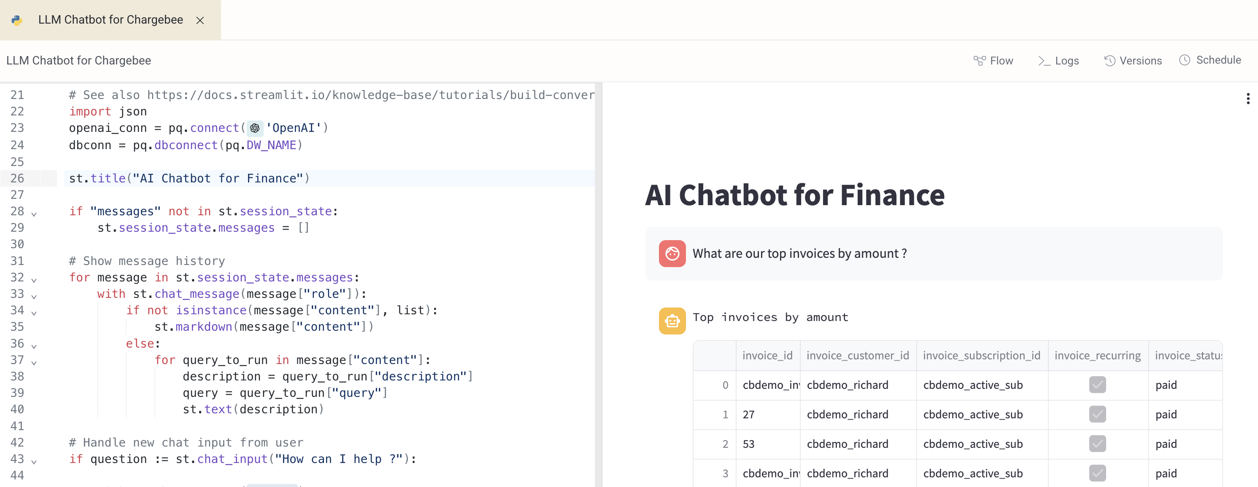Click the invoice_id column header
This screenshot has width=1258, height=487.
coord(768,356)
